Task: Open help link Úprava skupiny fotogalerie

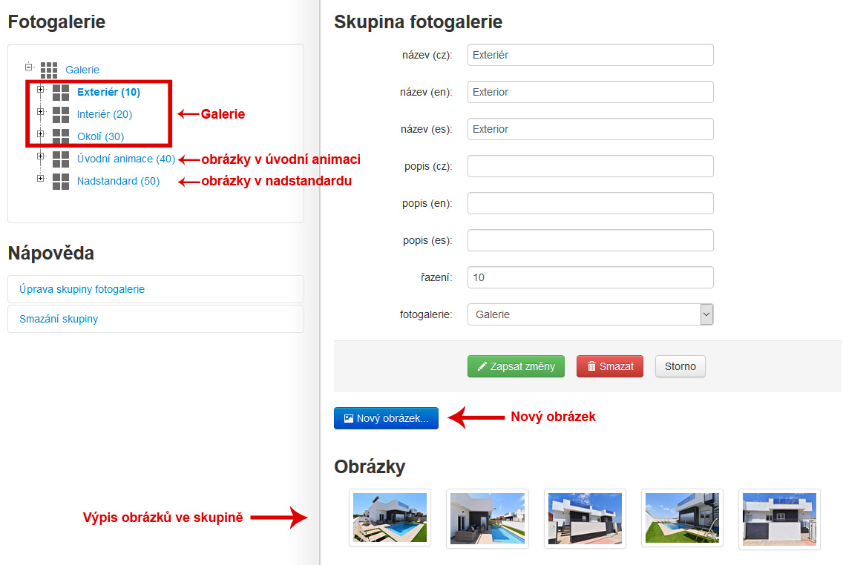Action: pyautogui.click(x=82, y=289)
